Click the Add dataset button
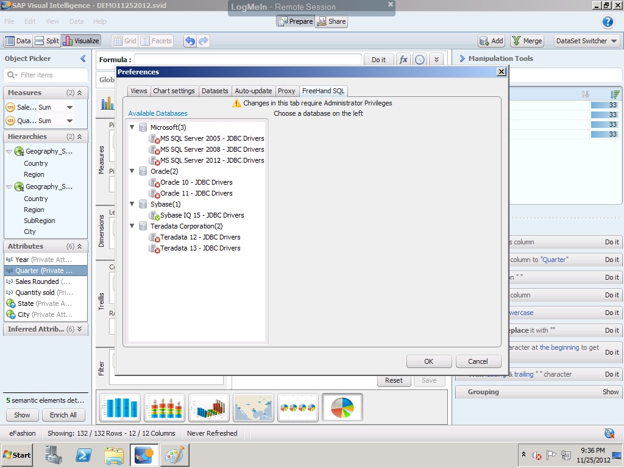 click(492, 41)
